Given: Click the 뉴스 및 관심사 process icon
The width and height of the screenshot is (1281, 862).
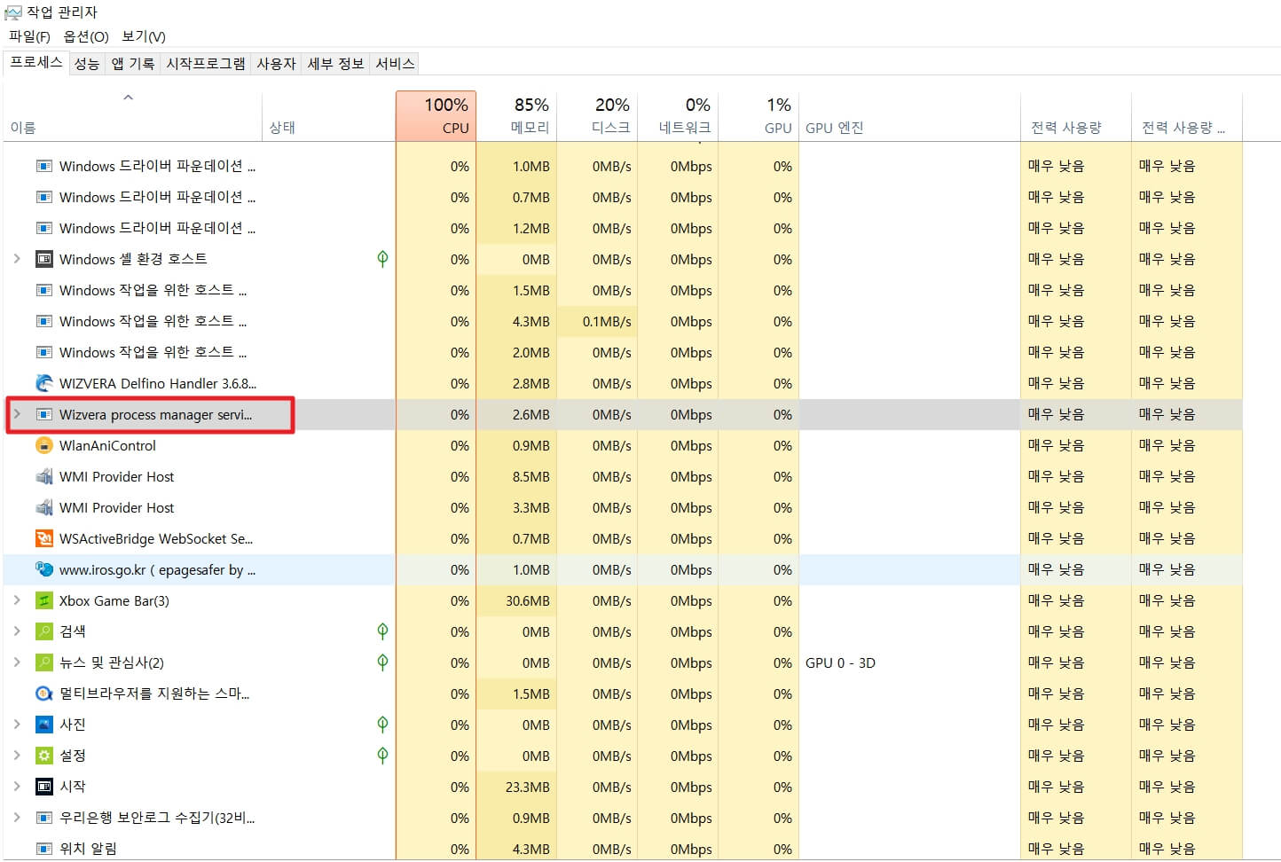Looking at the screenshot, I should (x=43, y=662).
